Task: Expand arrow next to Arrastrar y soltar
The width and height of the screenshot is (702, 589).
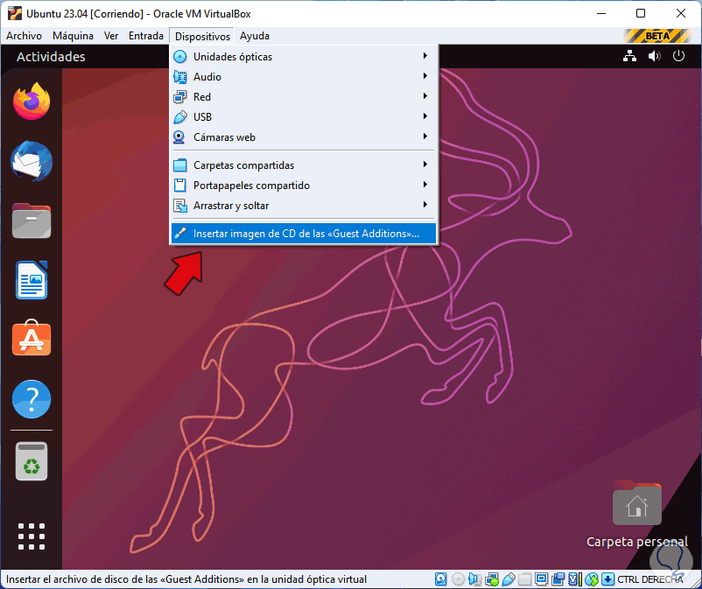Action: click(425, 205)
